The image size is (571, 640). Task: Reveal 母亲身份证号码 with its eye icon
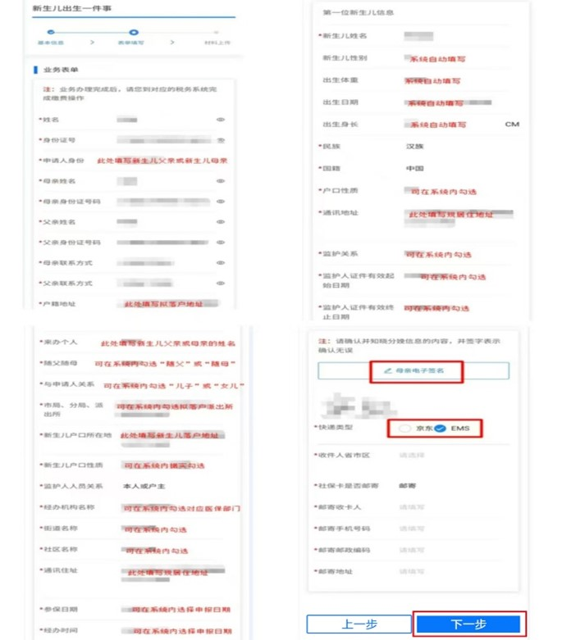221,202
